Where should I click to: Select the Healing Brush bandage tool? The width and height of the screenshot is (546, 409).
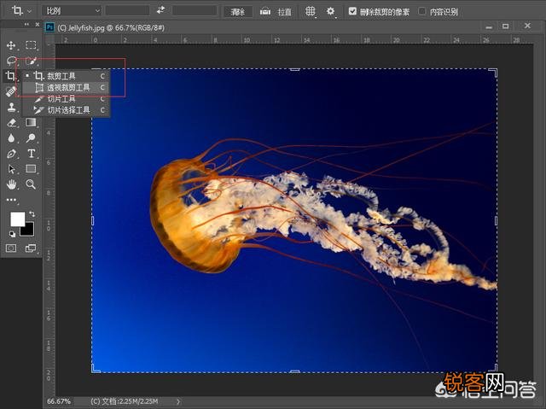point(11,91)
